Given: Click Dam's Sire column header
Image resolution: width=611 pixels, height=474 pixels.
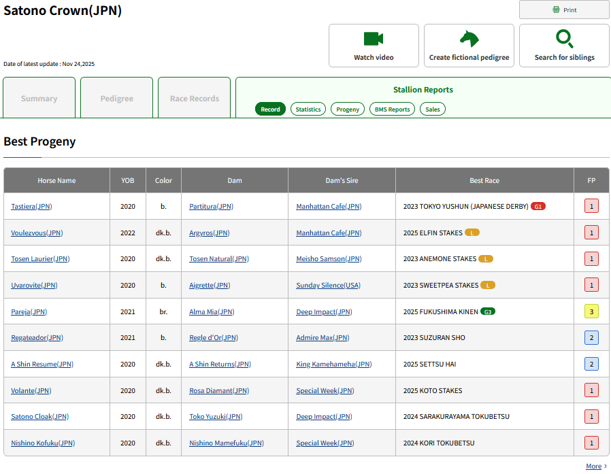Looking at the screenshot, I should (342, 180).
